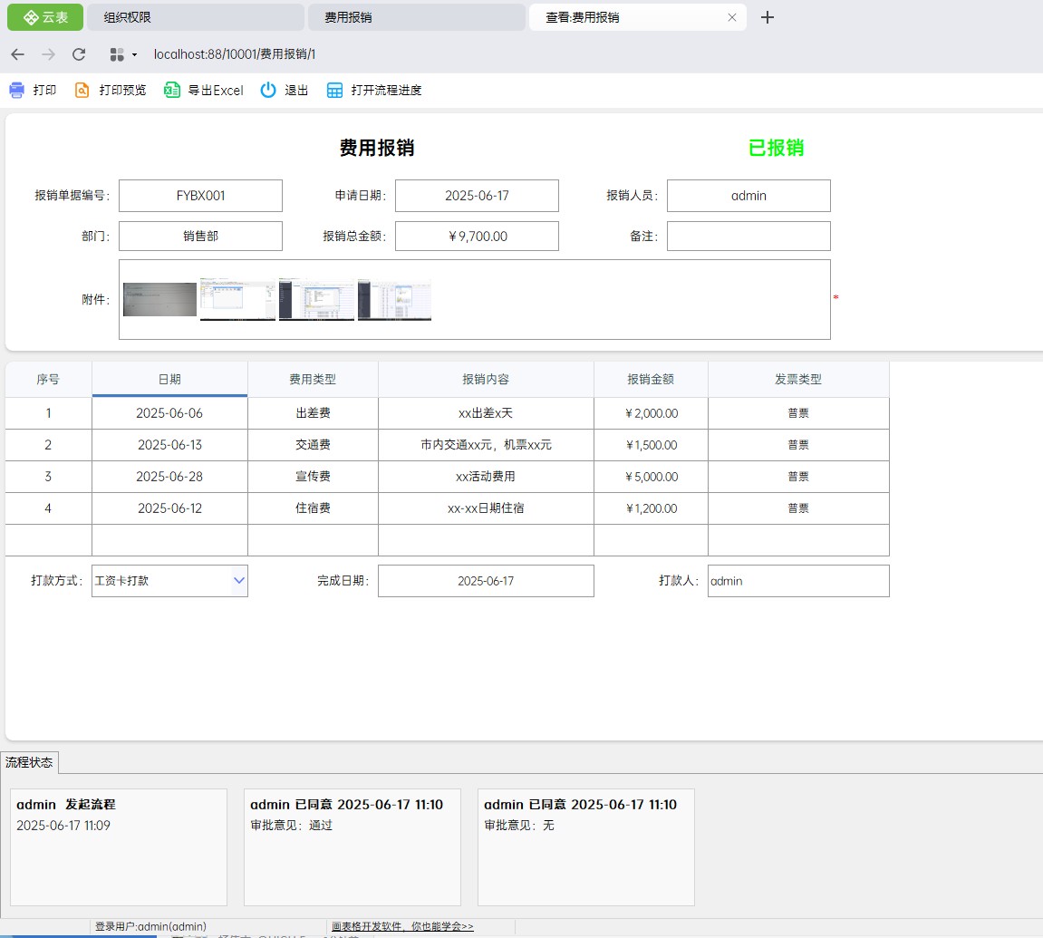Click the 打印预览 preview icon
1043x938 pixels.
coord(82,91)
